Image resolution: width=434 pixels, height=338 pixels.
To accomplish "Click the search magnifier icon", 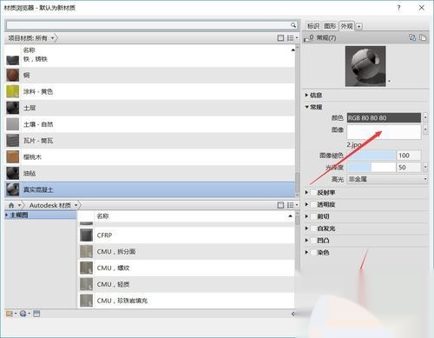I will tap(293, 25).
